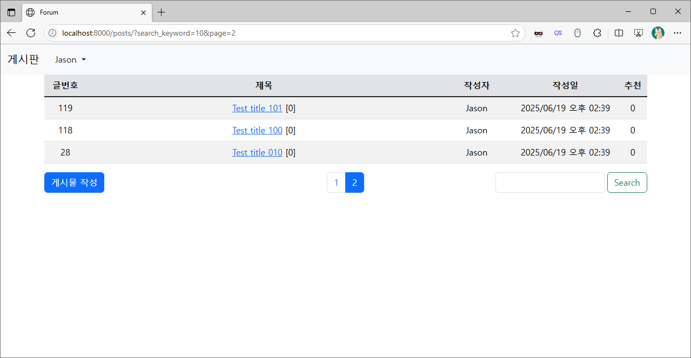Screen dimensions: 691x358
Task: Click the 작성일 column header
Action: coord(565,85)
